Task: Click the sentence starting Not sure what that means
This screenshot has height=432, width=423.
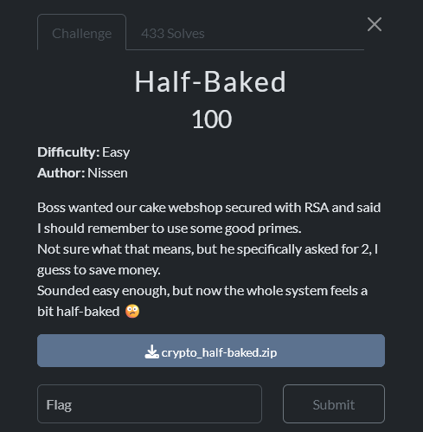Action: (x=208, y=259)
